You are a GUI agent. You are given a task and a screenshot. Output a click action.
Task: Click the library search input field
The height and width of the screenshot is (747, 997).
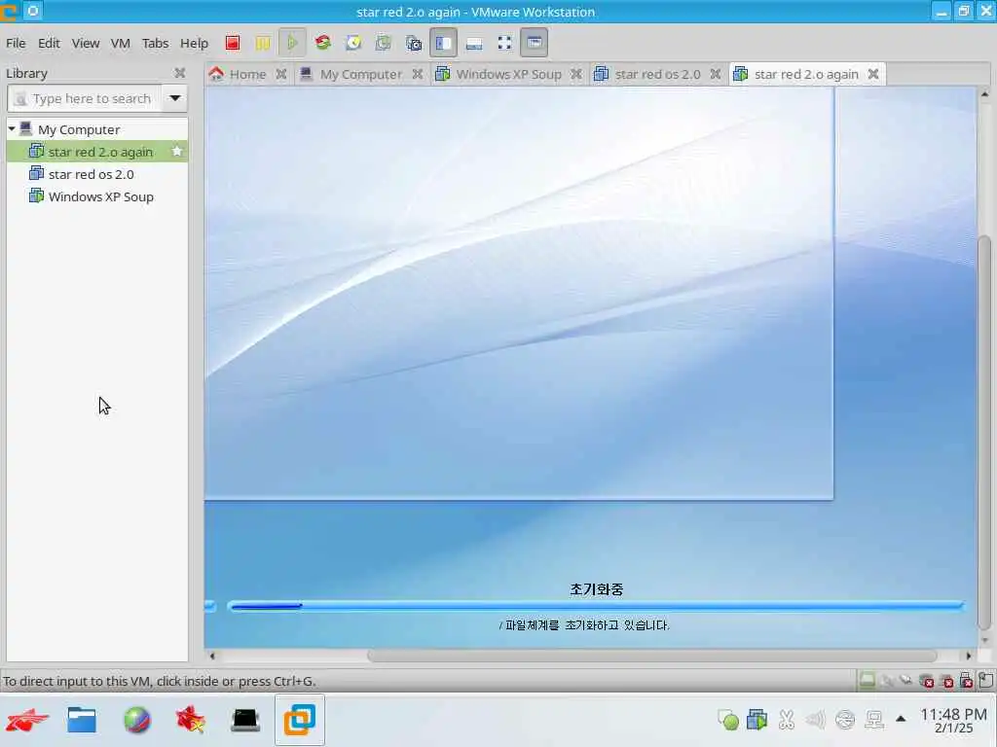tap(85, 98)
